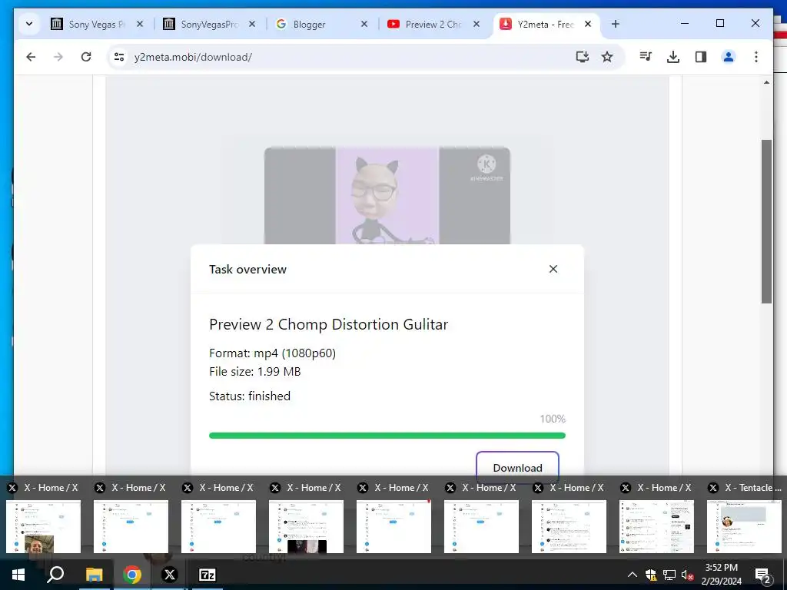Click the title Preview 2 Chomp Distortion Gulitar

(328, 324)
